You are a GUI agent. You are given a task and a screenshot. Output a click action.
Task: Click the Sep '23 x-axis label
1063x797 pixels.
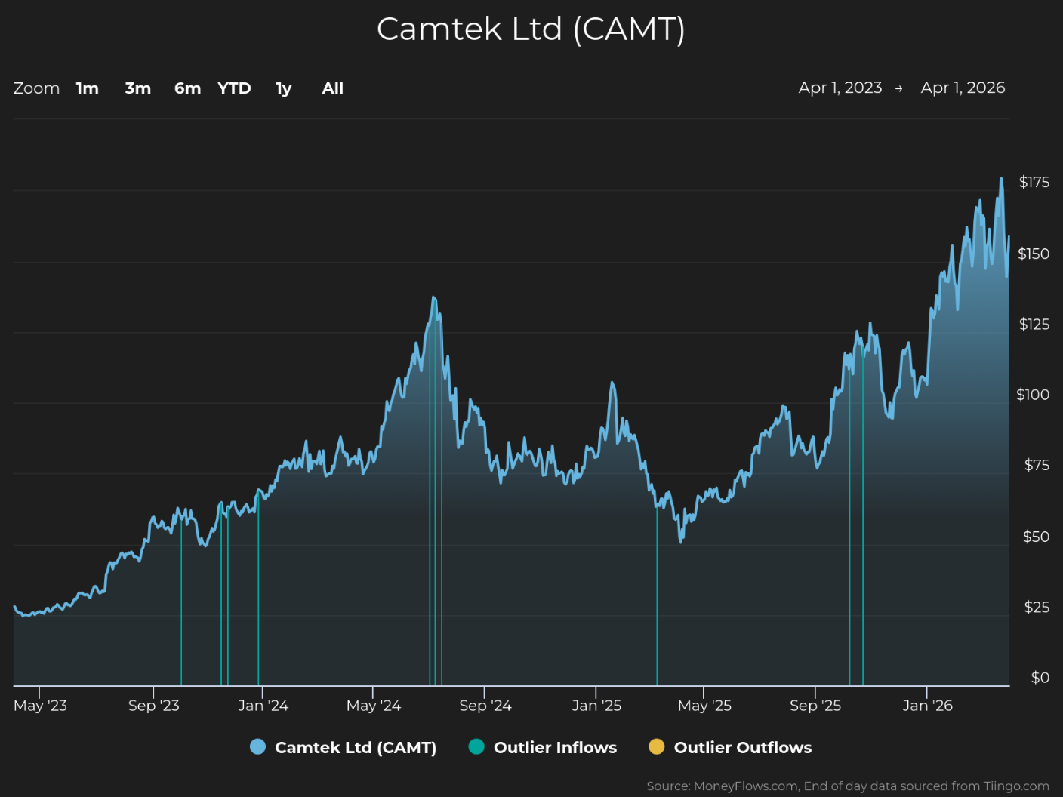[x=154, y=706]
